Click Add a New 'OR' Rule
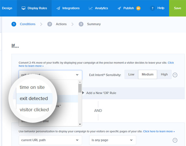The image size is (186, 146). point(99,93)
